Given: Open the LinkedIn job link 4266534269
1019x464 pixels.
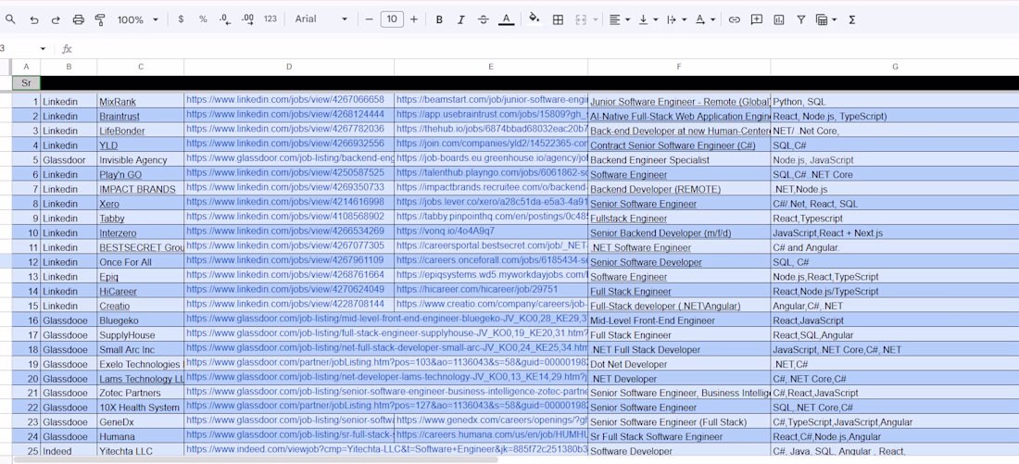Looking at the screenshot, I should point(285,231).
